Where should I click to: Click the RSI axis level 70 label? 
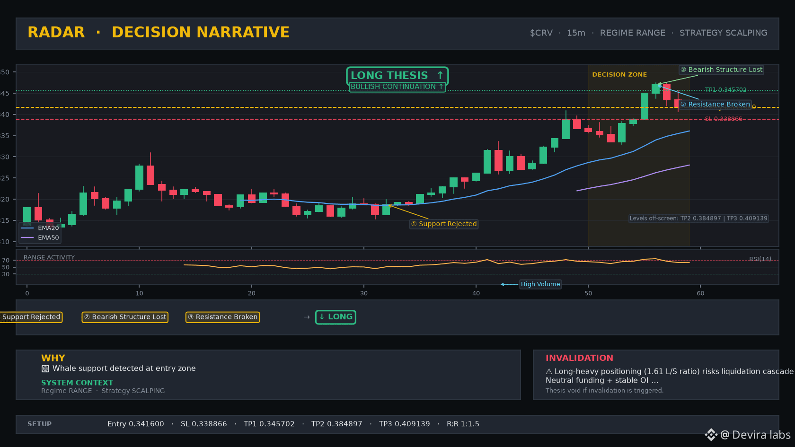pos(6,261)
